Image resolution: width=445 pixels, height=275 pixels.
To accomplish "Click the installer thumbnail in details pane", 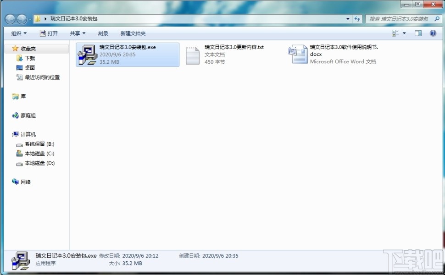I will [x=21, y=260].
